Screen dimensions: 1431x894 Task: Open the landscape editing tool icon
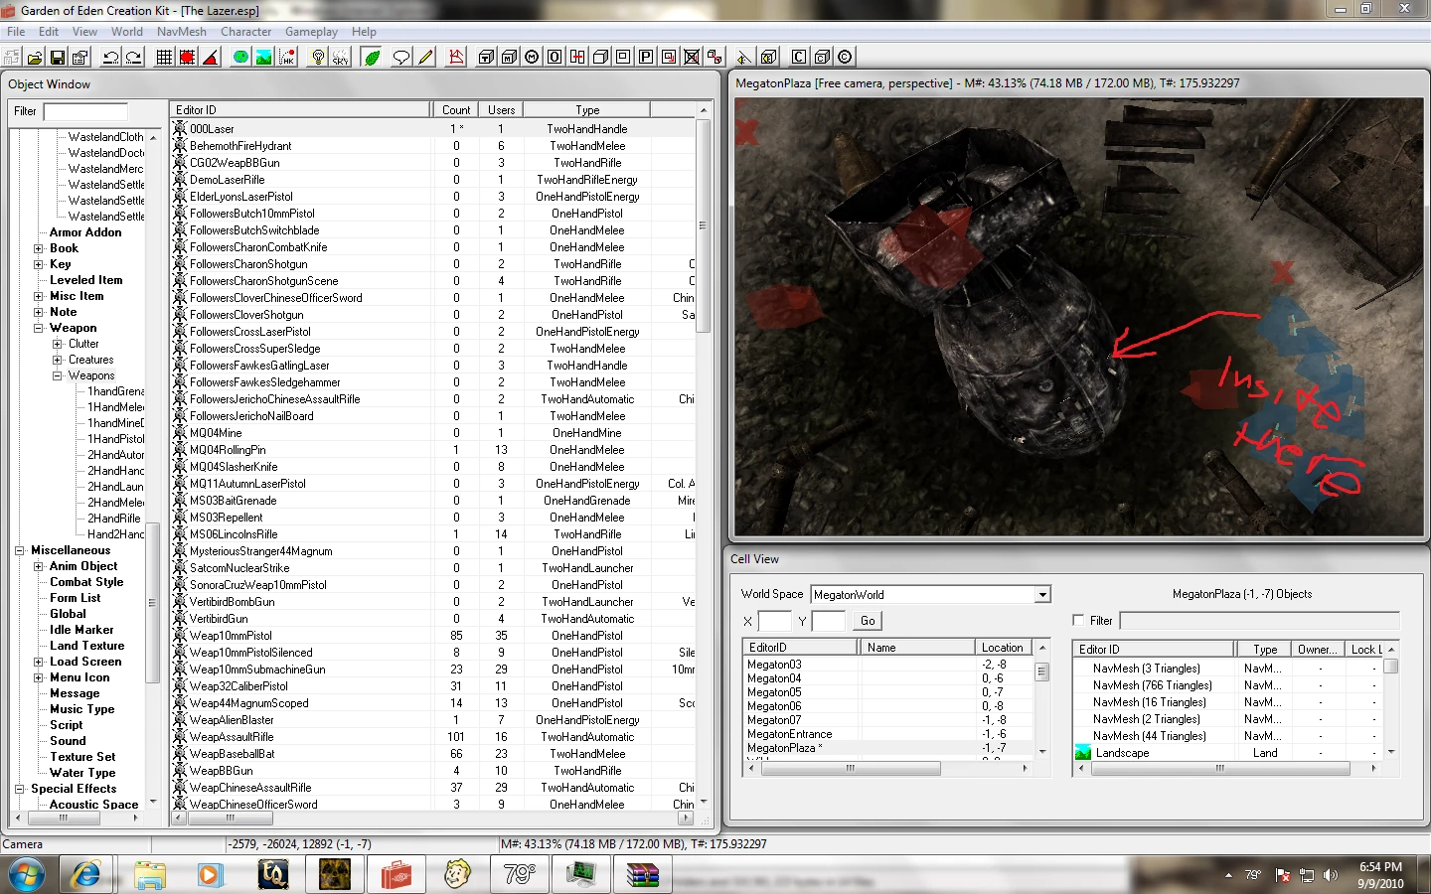(x=263, y=58)
